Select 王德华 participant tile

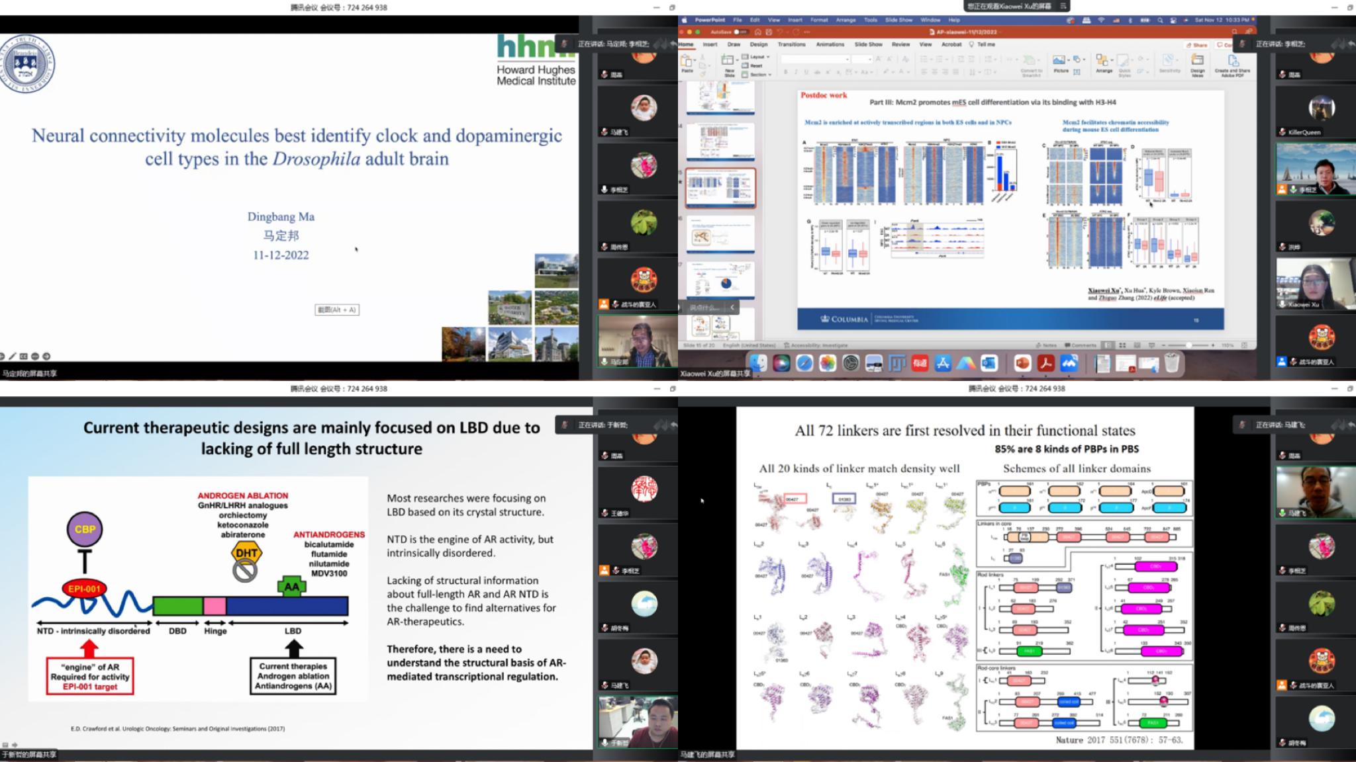click(638, 494)
